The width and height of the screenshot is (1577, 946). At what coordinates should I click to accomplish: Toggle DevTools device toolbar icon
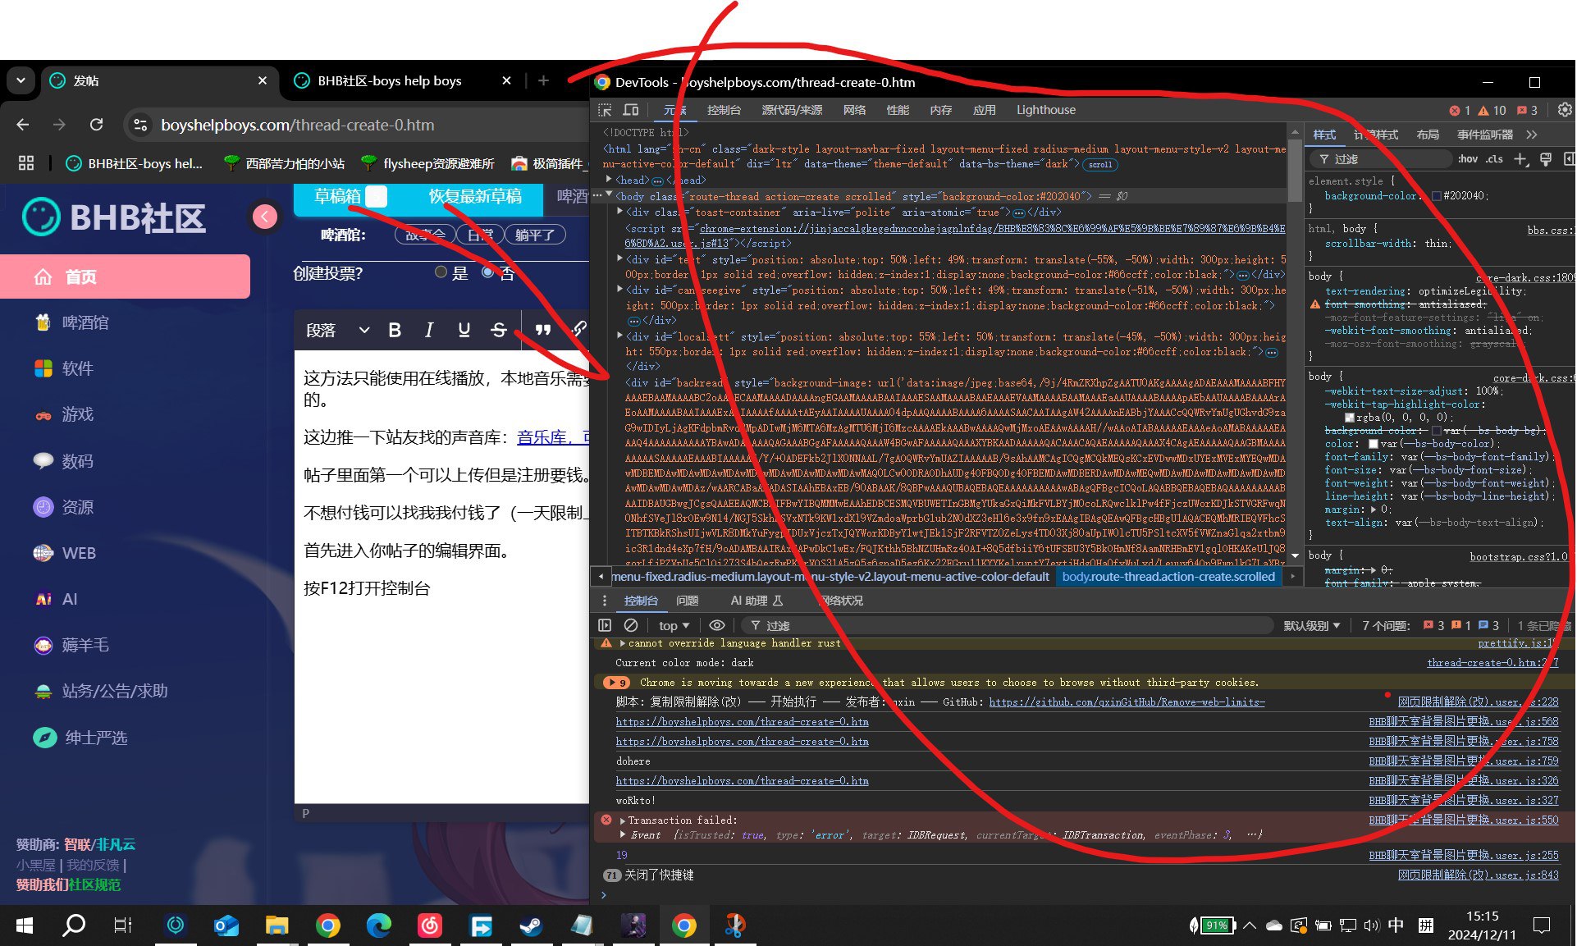631,110
